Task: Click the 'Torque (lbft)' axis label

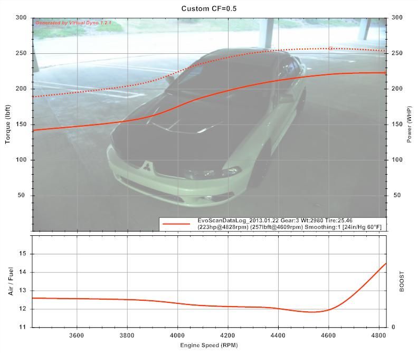Action: pyautogui.click(x=7, y=124)
